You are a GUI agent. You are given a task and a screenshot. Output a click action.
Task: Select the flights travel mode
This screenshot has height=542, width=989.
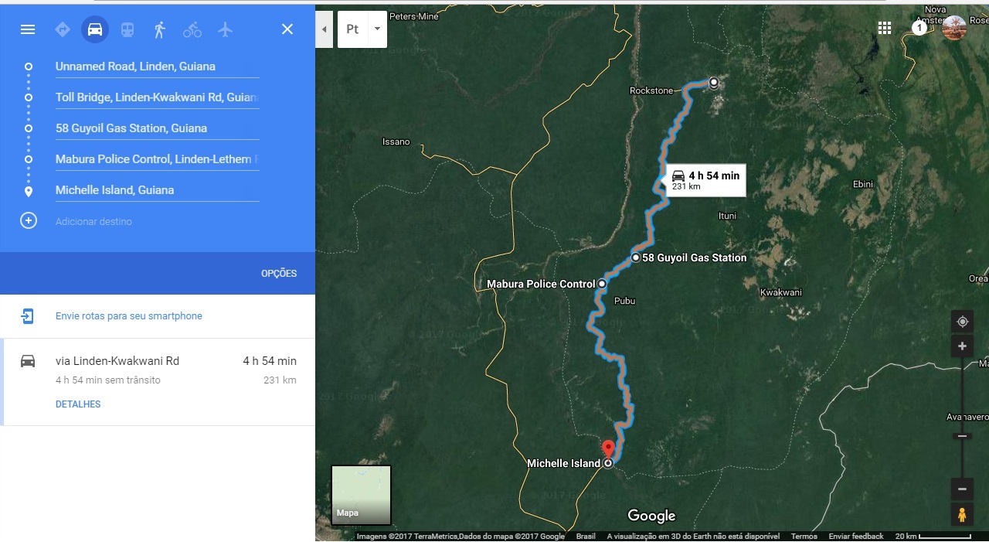[225, 29]
